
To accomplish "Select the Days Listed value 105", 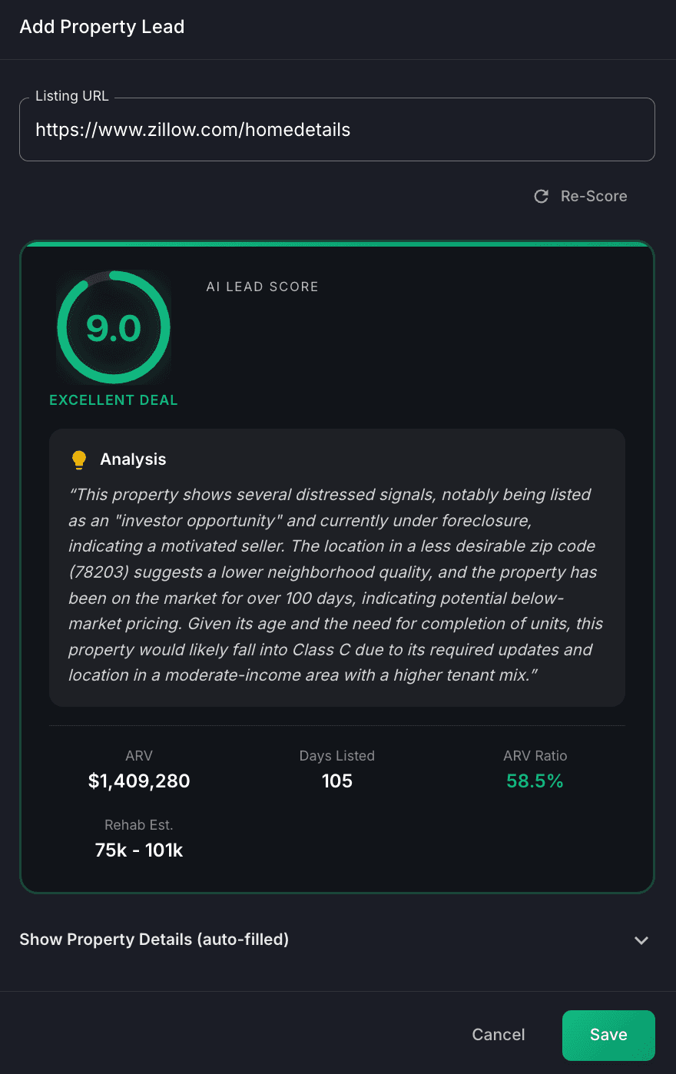I will pos(336,781).
